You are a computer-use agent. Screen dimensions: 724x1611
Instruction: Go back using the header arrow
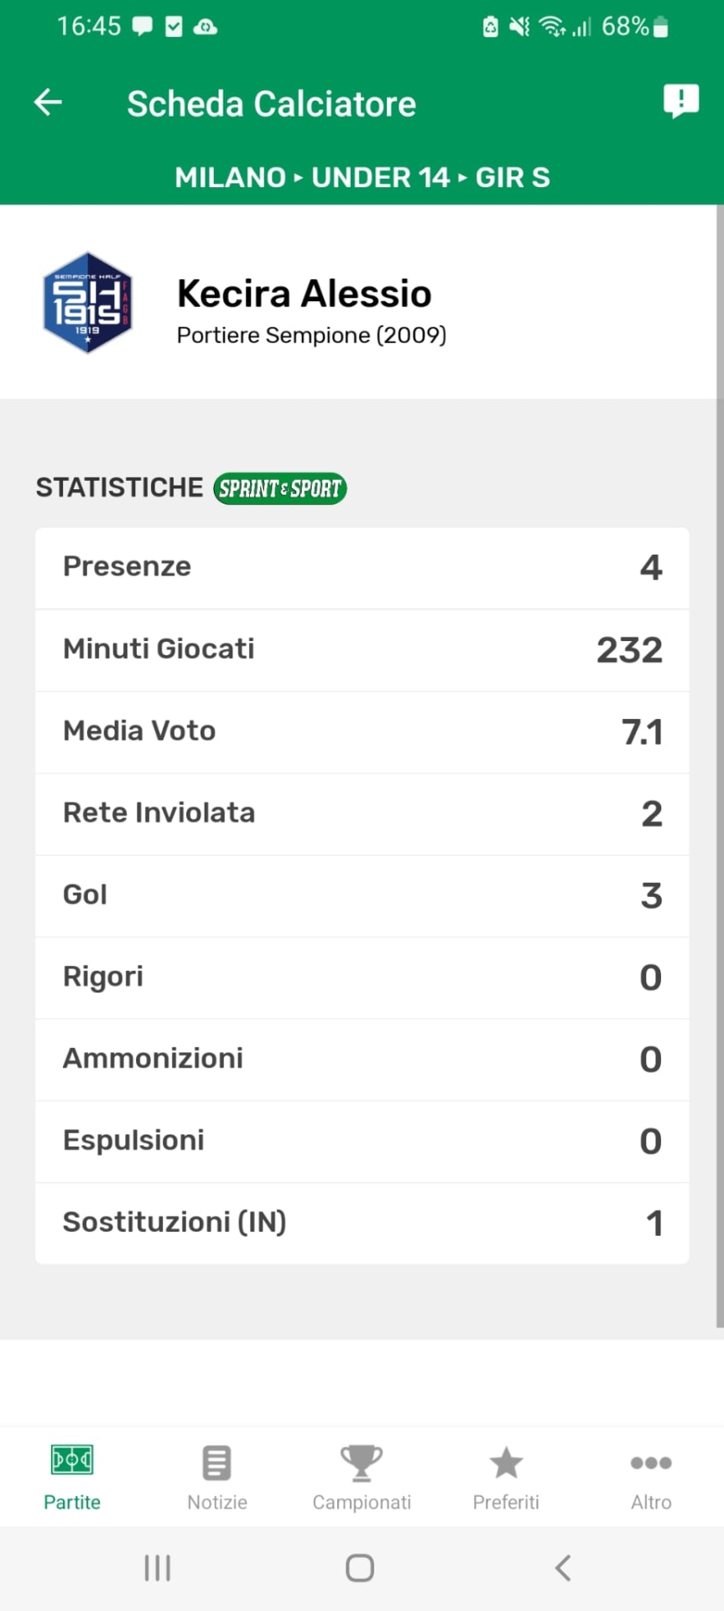(48, 102)
